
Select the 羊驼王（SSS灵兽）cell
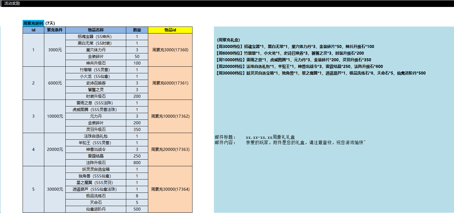96,143
